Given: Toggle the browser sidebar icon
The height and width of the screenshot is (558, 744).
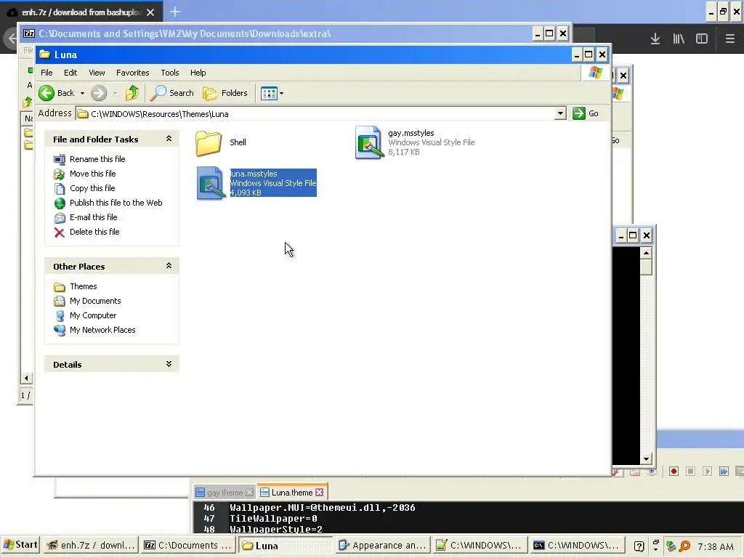Looking at the screenshot, I should [702, 39].
